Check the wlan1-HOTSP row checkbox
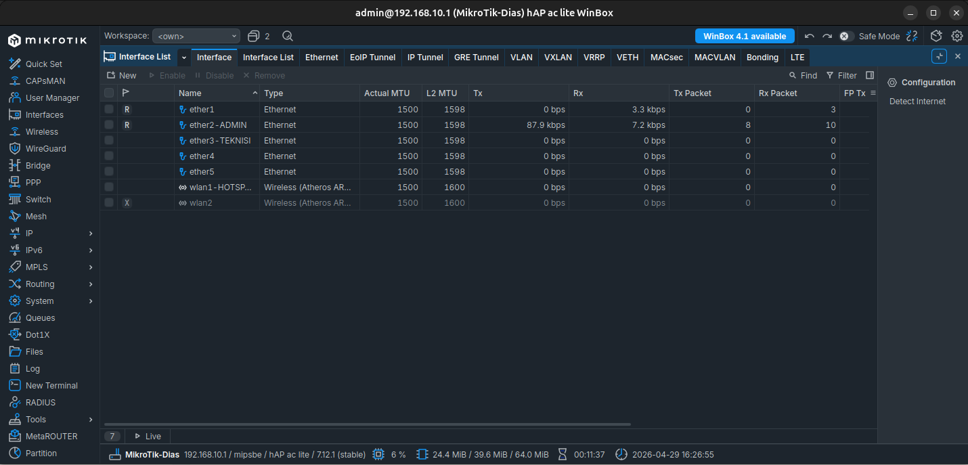The image size is (968, 465). 109,187
